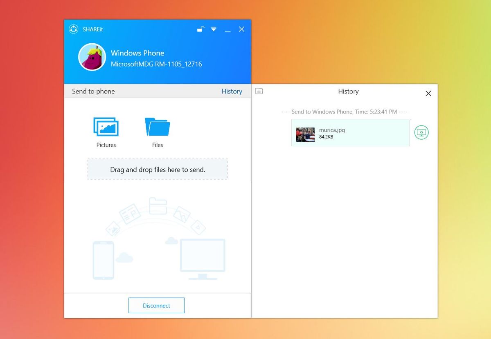Viewport: 491px width, 339px height.
Task: Click the computer illustration in the transfer graphic
Action: point(202,255)
